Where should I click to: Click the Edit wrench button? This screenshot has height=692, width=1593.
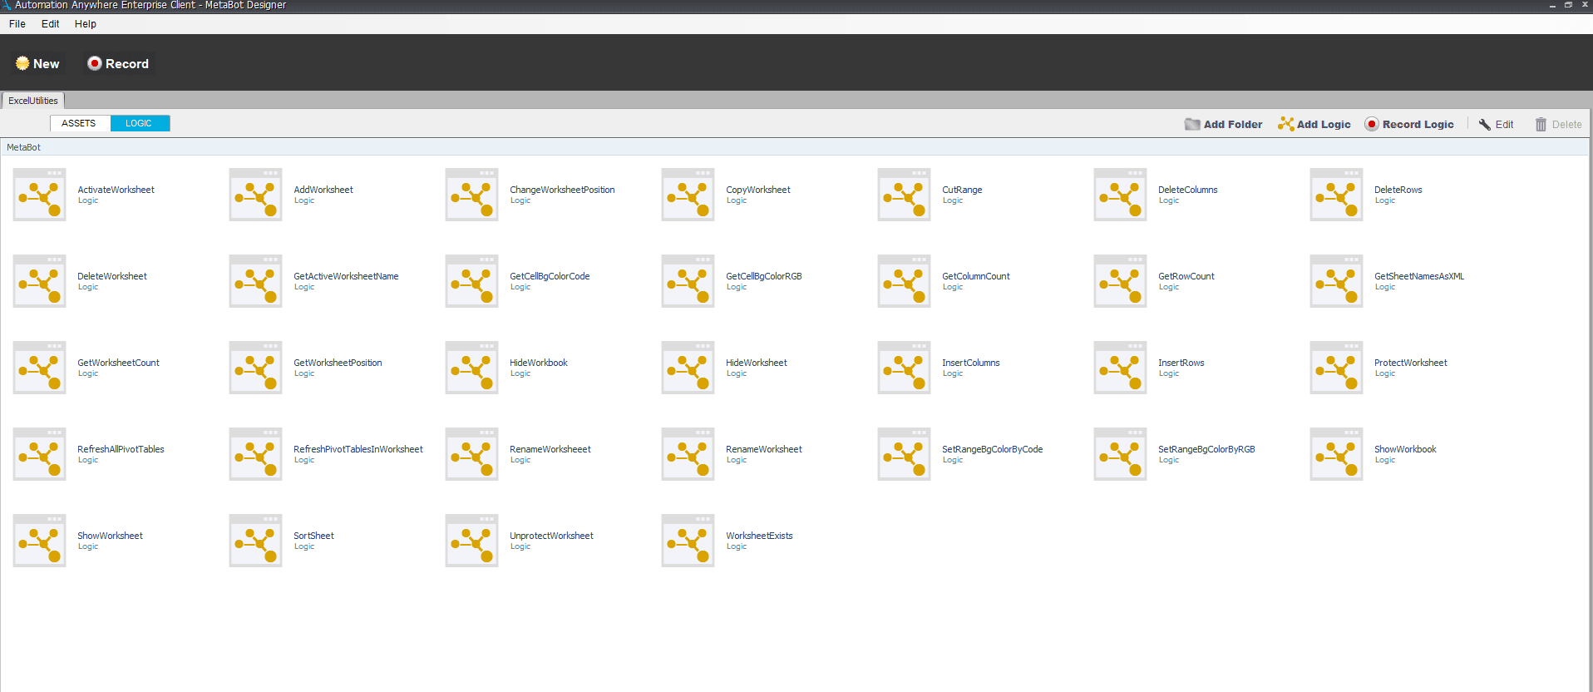(x=1496, y=124)
